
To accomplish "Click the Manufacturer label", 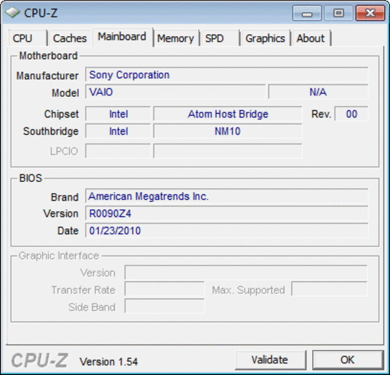I will (48, 76).
